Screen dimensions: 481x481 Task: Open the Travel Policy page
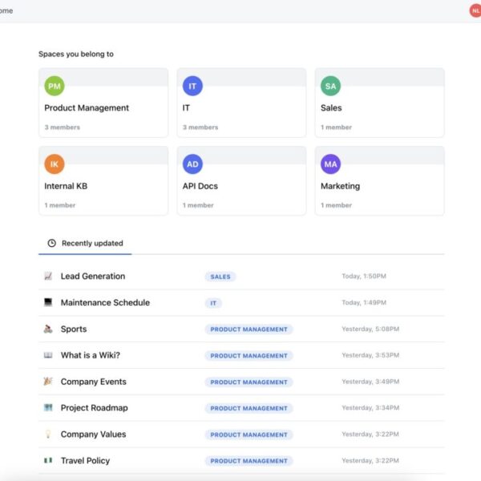85,461
